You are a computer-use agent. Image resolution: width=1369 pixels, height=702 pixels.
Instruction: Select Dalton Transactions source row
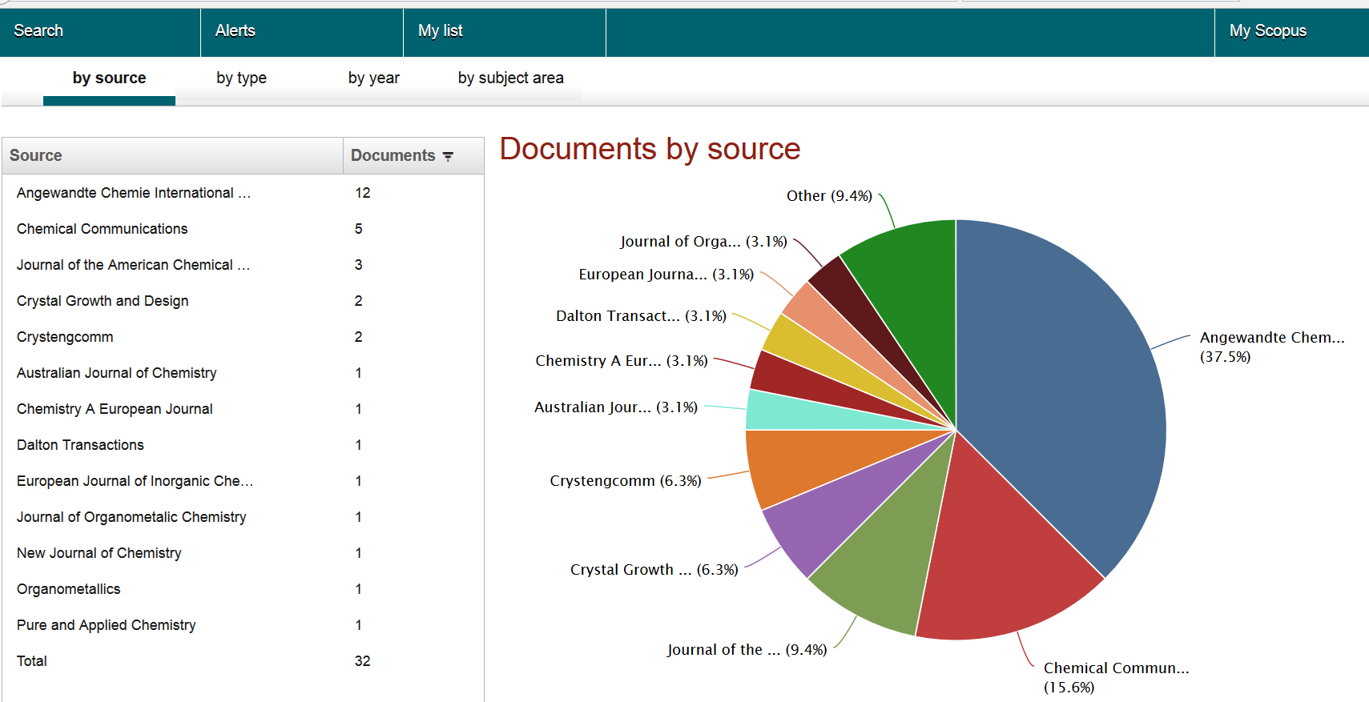tap(243, 445)
